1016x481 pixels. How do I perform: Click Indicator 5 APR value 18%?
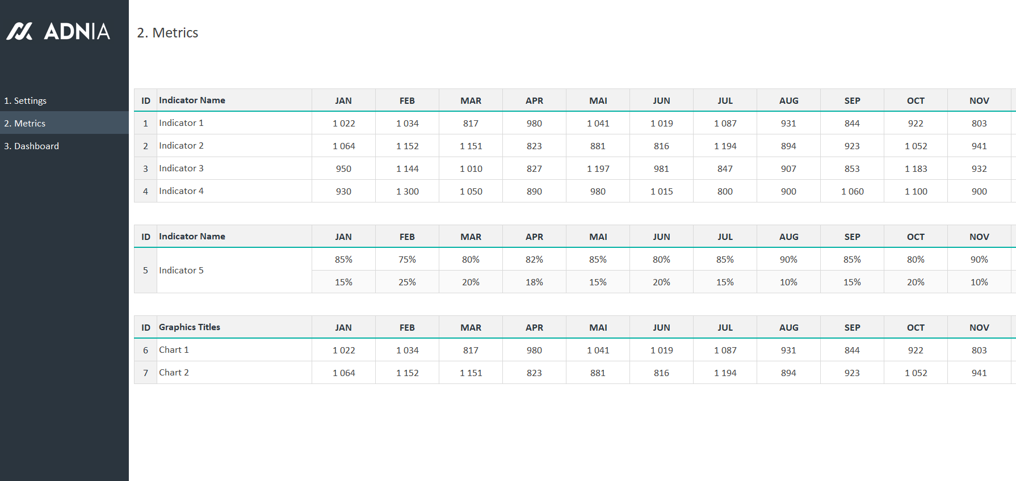534,282
